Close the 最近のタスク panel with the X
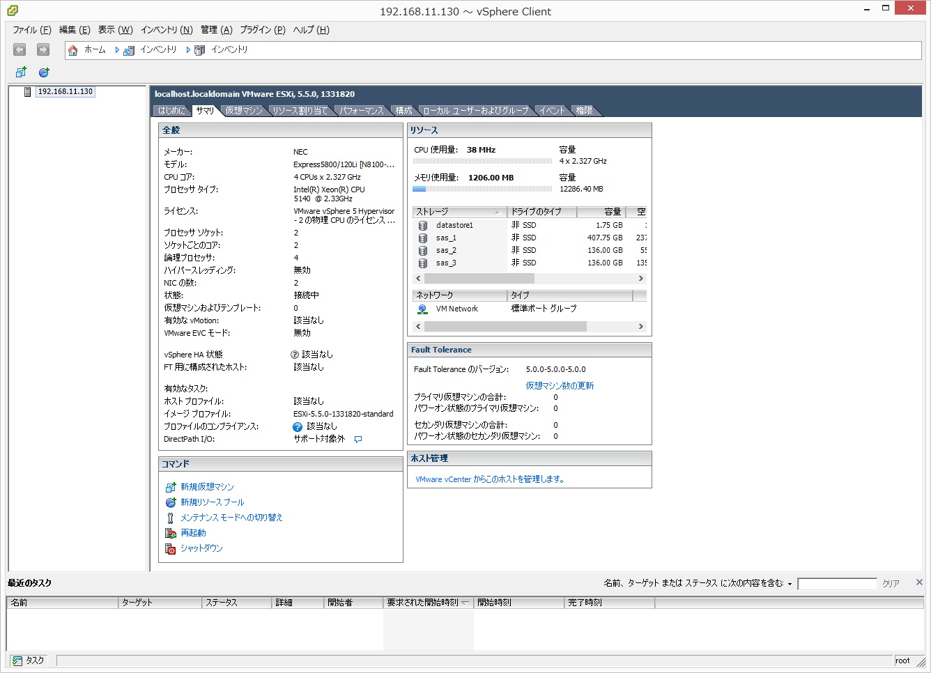This screenshot has height=673, width=931. click(x=919, y=582)
